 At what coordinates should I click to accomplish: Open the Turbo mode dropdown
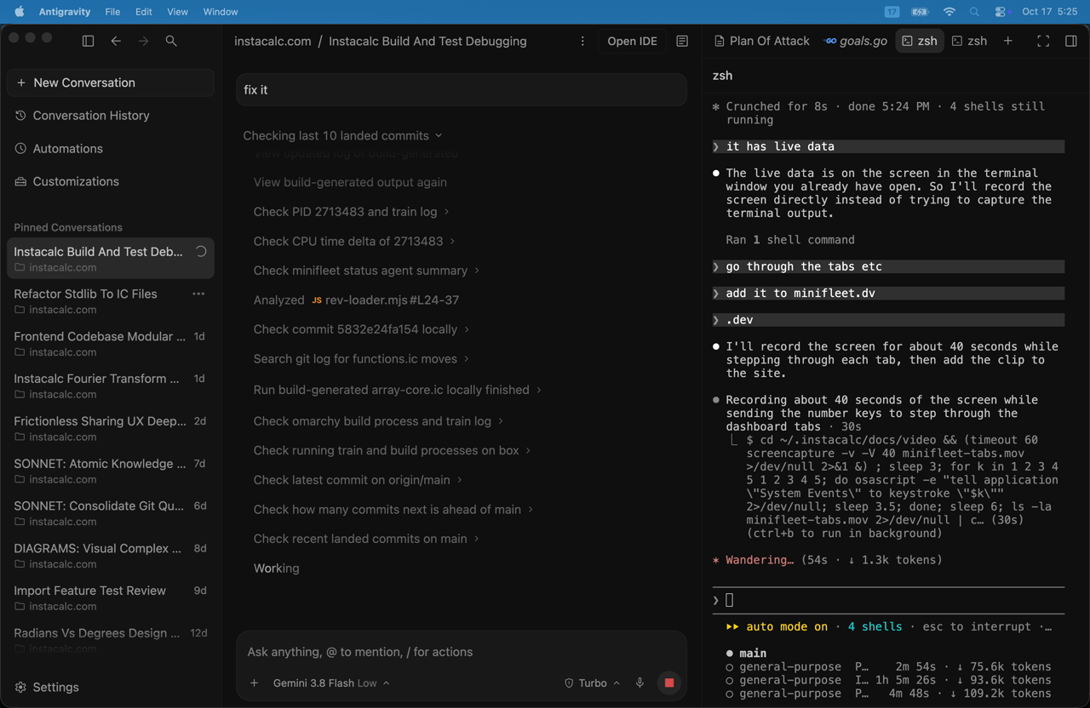592,682
